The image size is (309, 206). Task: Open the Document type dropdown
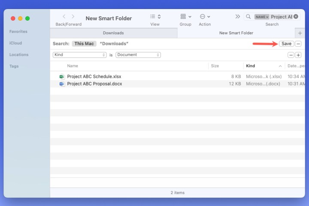point(138,55)
